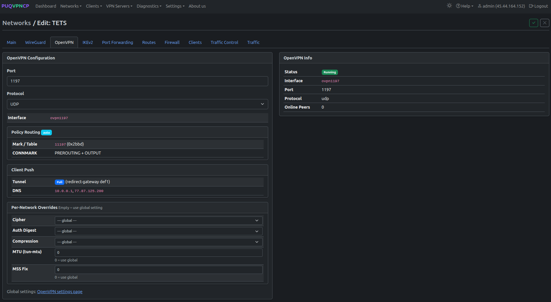Open the OpenVPN settings page link

point(60,291)
